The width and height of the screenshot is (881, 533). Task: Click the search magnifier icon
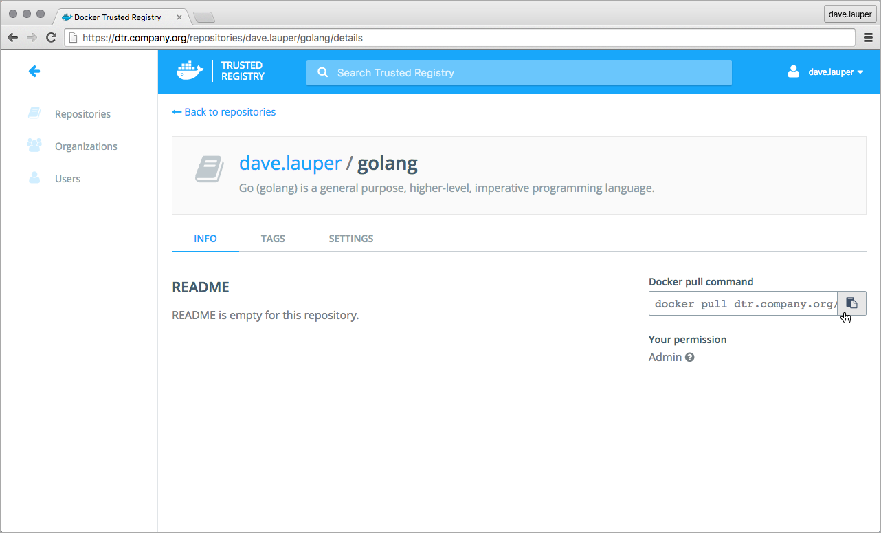coord(323,73)
